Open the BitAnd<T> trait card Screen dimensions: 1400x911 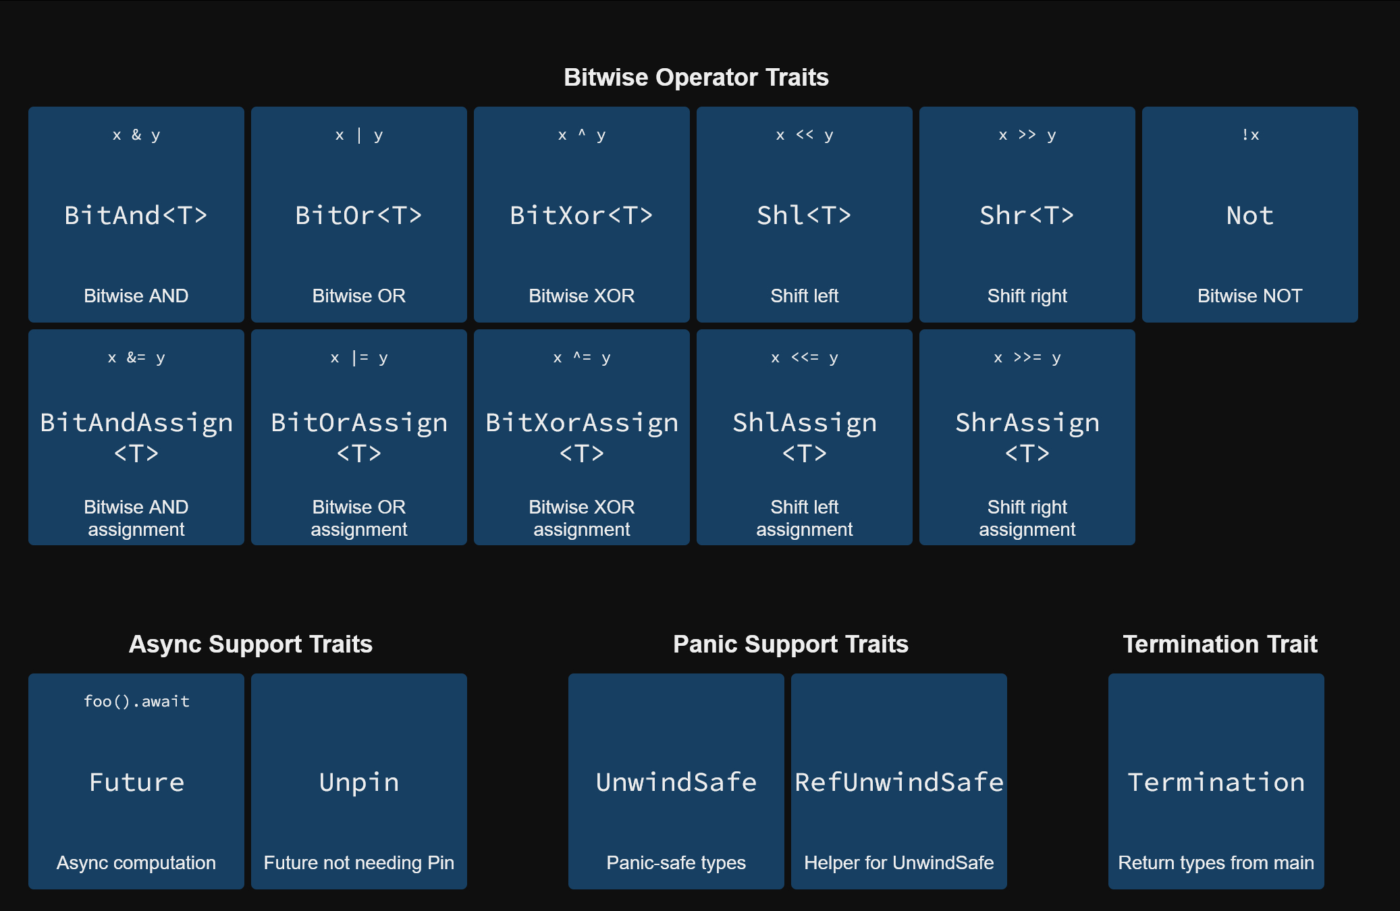click(x=136, y=215)
